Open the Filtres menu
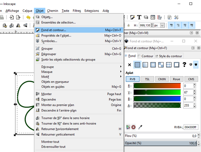Viewport: 201px width, 152px height. (x=77, y=11)
